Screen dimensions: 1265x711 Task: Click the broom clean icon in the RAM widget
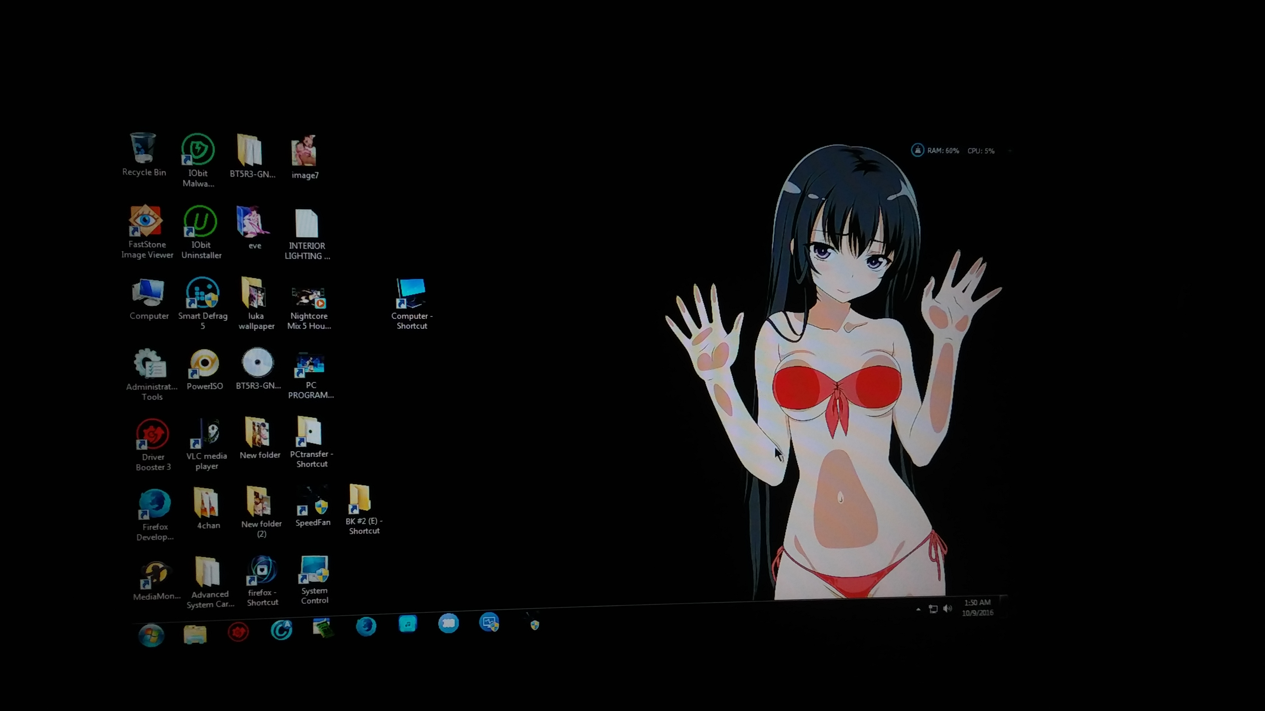tap(917, 150)
